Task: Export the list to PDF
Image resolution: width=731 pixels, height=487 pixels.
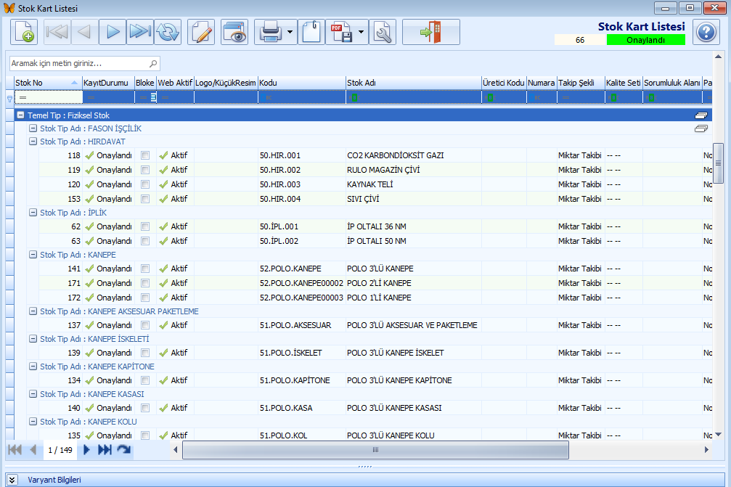Action: [341, 32]
